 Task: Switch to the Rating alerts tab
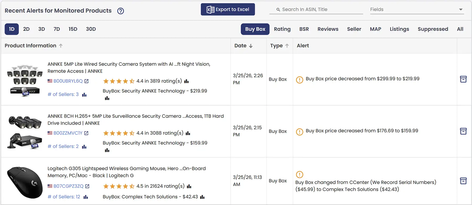point(282,29)
